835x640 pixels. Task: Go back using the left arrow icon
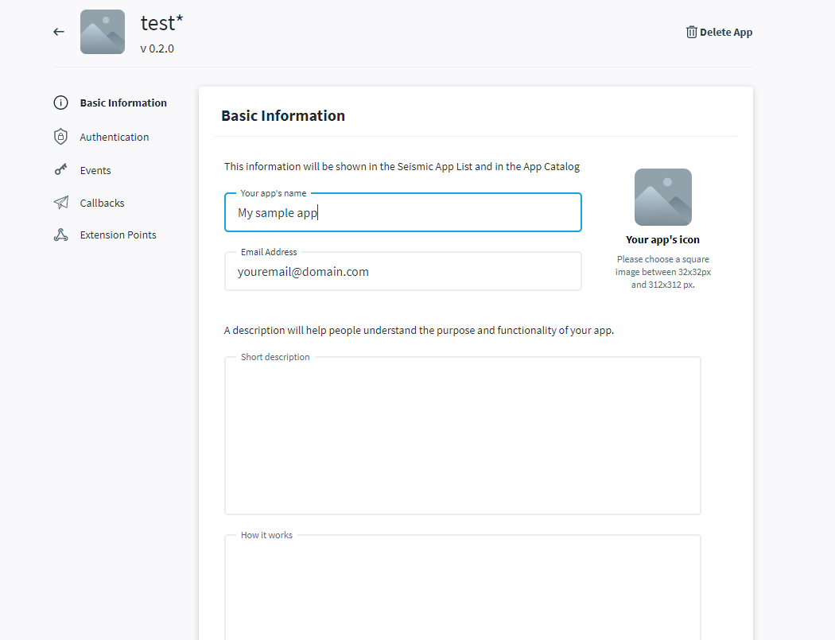tap(59, 32)
